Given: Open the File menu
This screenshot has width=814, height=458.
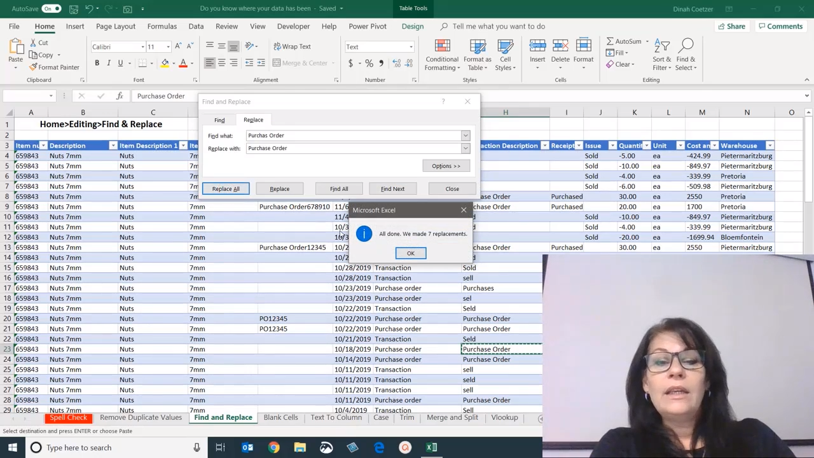Looking at the screenshot, I should tap(14, 26).
